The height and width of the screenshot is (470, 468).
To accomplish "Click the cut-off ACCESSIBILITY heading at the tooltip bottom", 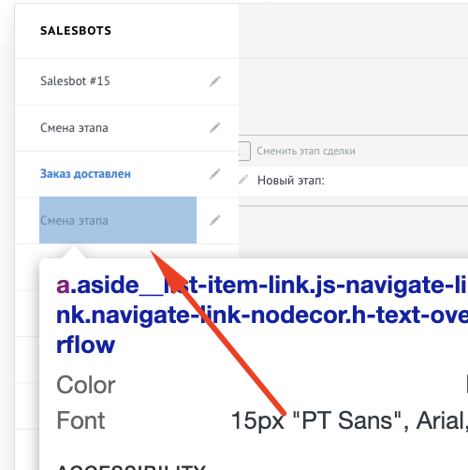I will click(131, 467).
